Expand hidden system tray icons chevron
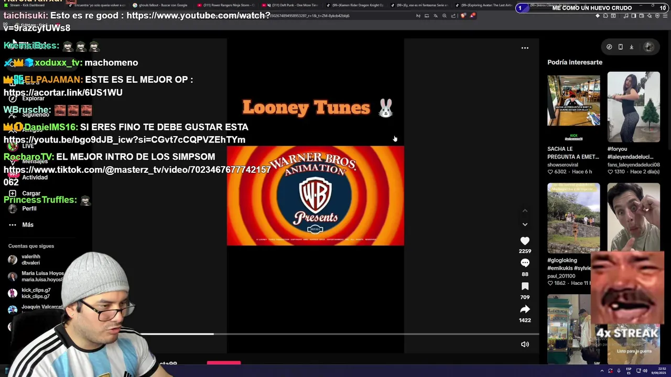 602,371
